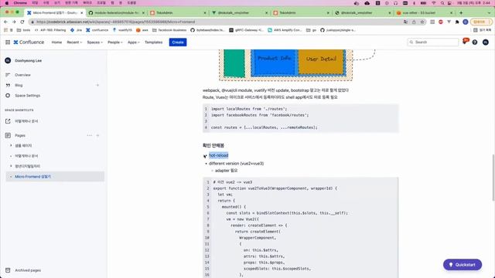Click the Product Info box in diagram
This screenshot has width=495, height=278.
(274, 61)
